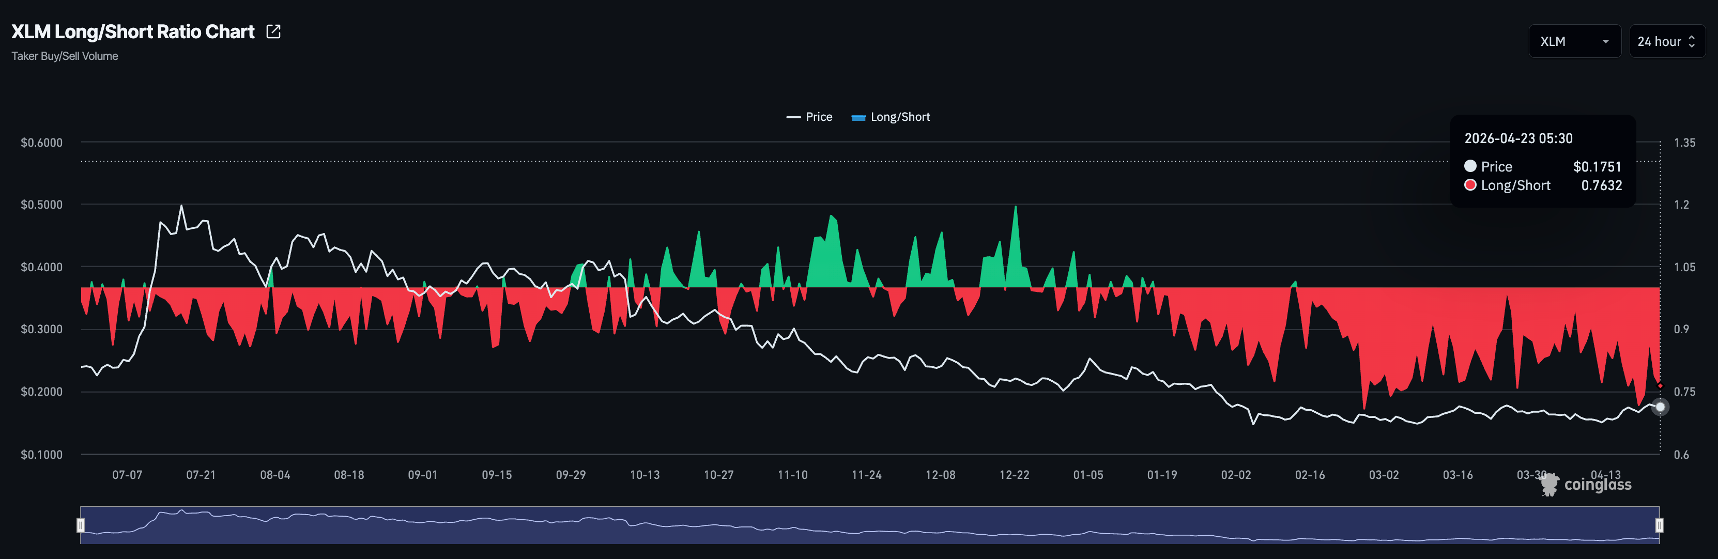Click white line icon in Price legend
The image size is (1718, 559).
pos(793,117)
